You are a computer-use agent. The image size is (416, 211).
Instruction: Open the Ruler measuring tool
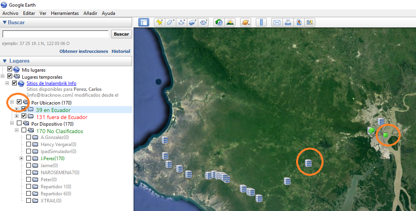tap(261, 22)
